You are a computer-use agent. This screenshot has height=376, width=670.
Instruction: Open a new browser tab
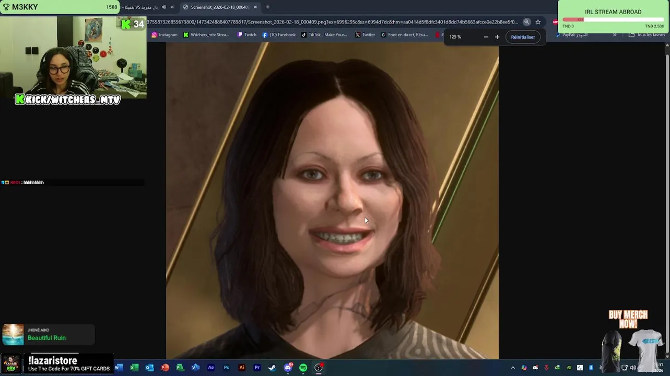[268, 7]
